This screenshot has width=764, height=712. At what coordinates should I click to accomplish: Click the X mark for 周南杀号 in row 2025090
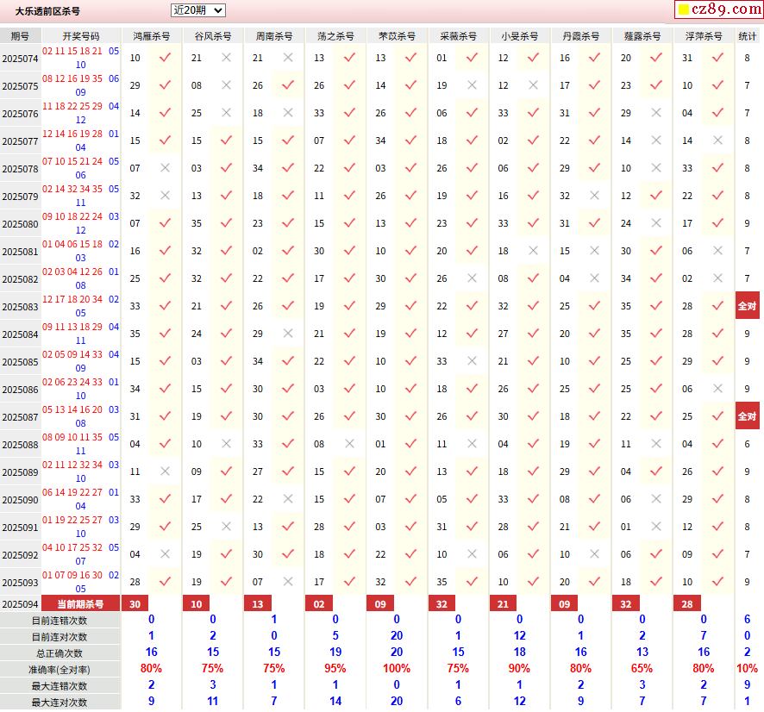click(288, 499)
